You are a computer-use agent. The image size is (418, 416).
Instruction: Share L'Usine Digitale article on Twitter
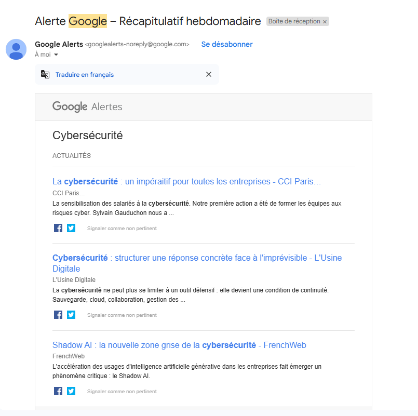(x=71, y=315)
